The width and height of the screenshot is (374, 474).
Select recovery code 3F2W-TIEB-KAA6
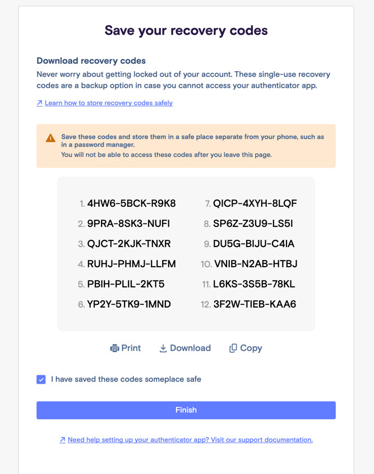click(255, 304)
